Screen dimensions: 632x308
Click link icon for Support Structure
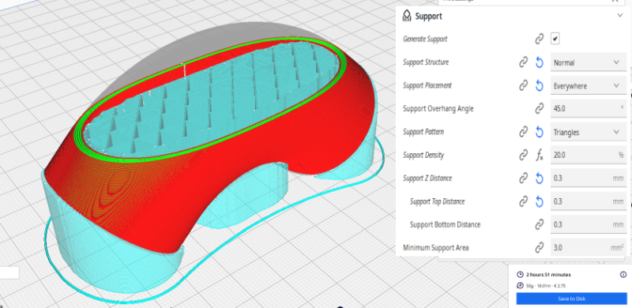[523, 62]
